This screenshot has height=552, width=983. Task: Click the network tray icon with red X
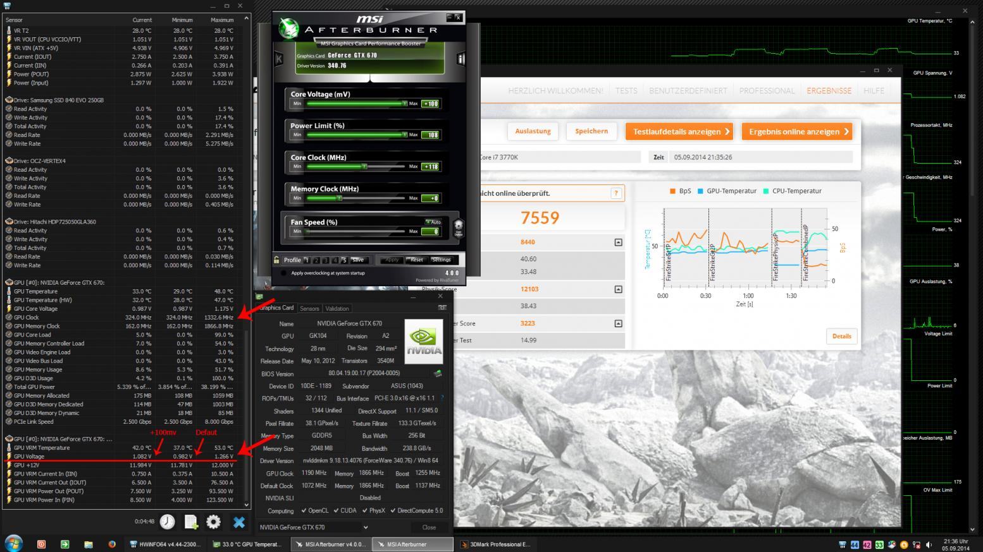pyautogui.click(x=916, y=544)
